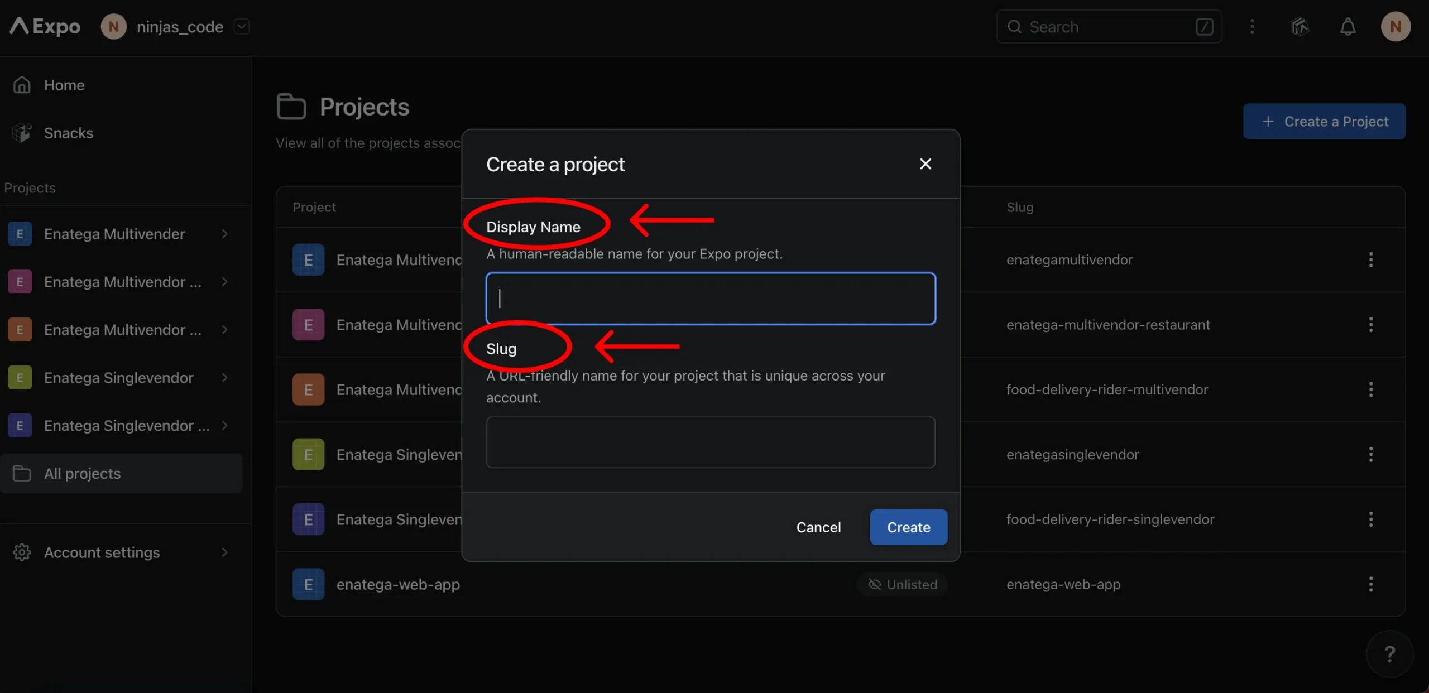Viewport: 1429px width, 693px height.
Task: Open options menu for enatega-web-app row
Action: click(1370, 584)
